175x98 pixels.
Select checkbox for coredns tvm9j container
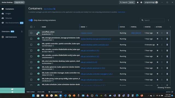(x=31, y=56)
